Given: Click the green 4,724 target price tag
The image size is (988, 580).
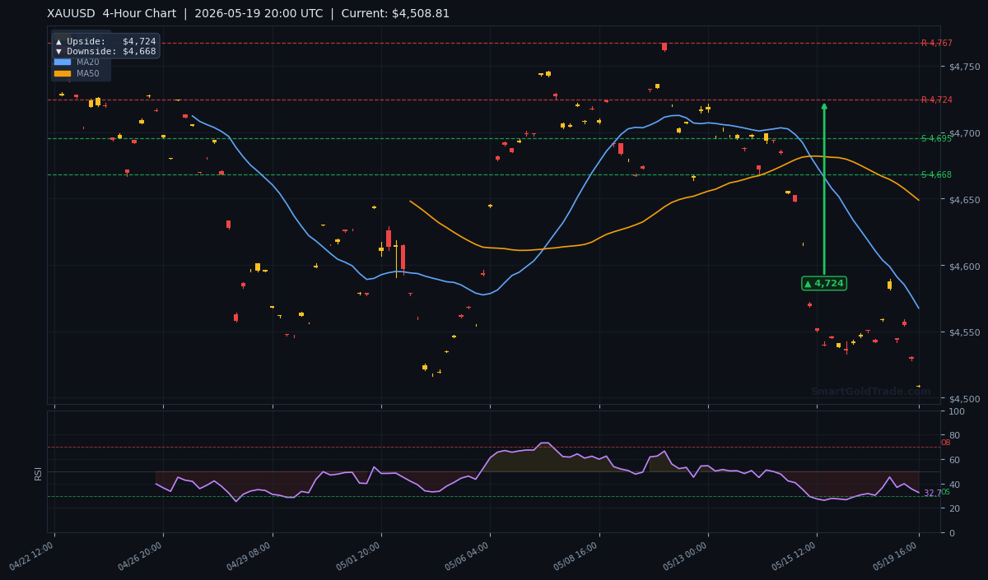Looking at the screenshot, I should [824, 283].
